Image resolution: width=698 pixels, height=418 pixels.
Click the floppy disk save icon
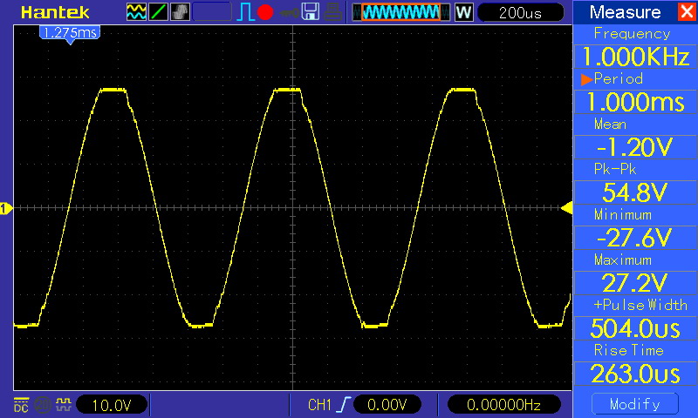point(311,12)
